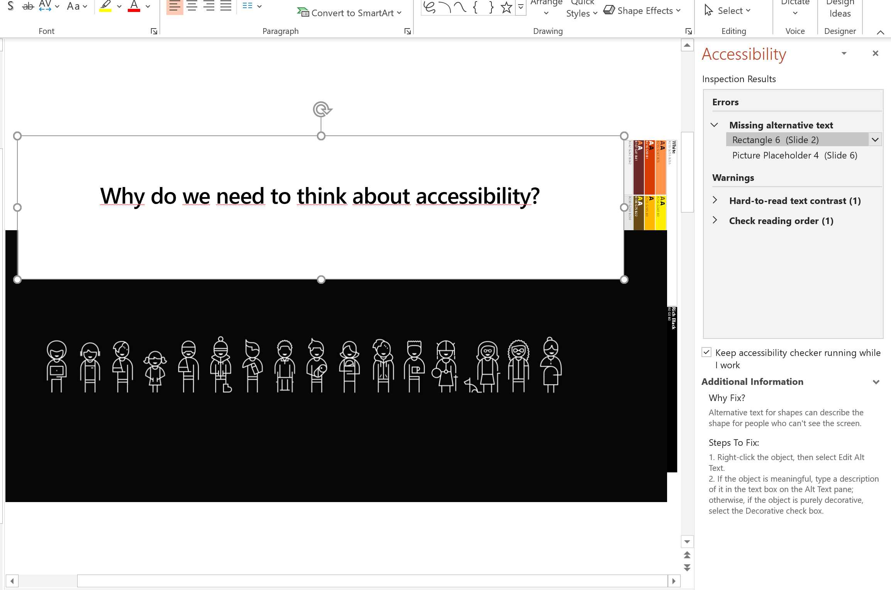
Task: Apply strikethrough formatting to the text
Action: click(x=27, y=6)
